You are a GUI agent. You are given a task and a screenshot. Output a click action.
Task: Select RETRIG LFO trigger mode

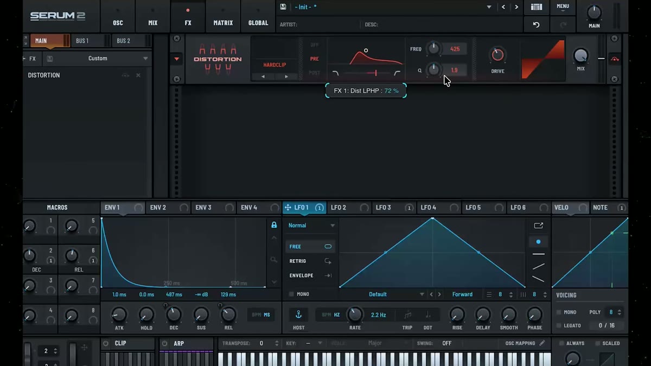point(310,261)
